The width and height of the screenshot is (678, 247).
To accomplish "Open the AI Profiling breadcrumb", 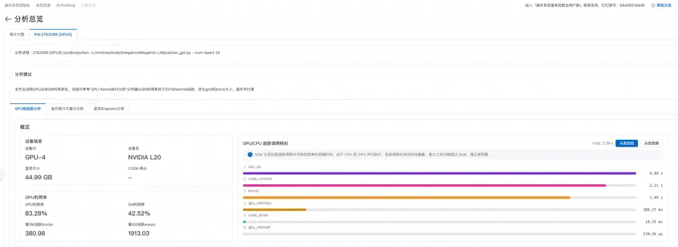I will coord(66,5).
